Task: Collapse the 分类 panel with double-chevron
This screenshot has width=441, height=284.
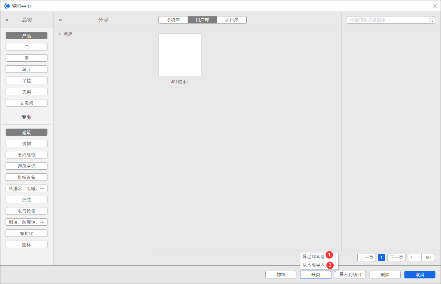Action: click(x=60, y=20)
